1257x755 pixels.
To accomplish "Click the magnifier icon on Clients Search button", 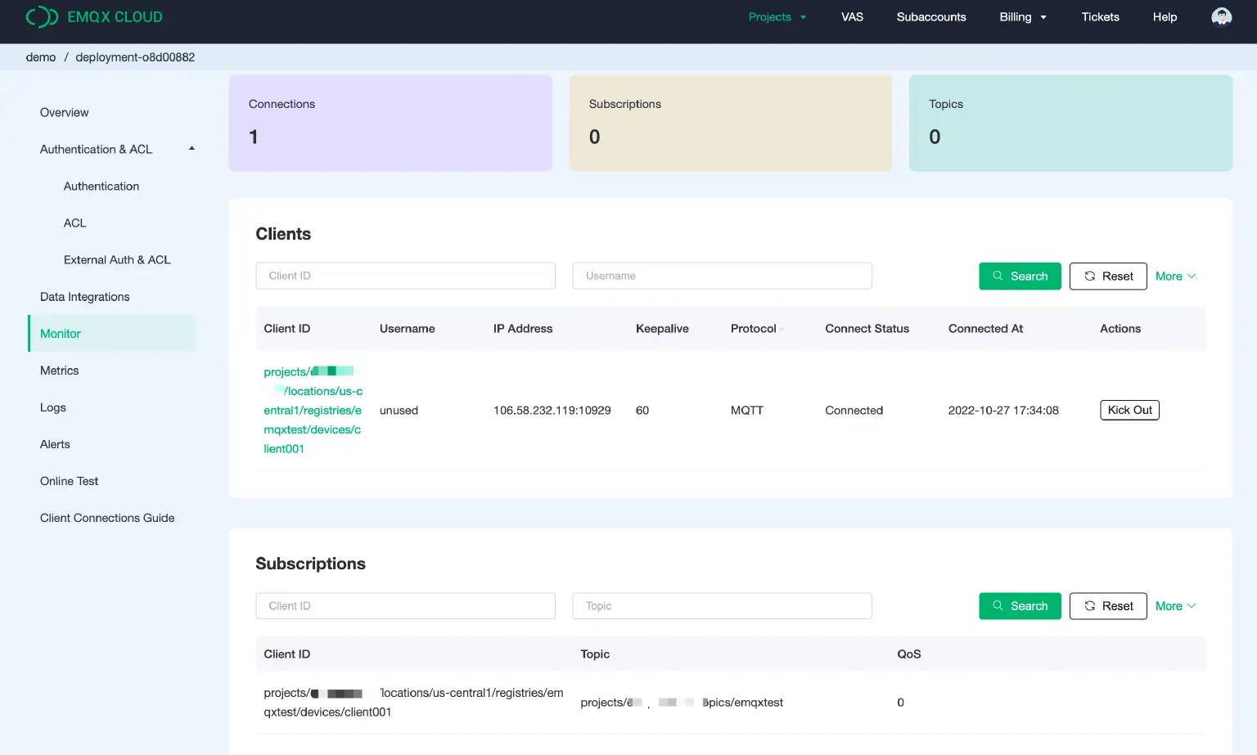I will click(x=998, y=276).
